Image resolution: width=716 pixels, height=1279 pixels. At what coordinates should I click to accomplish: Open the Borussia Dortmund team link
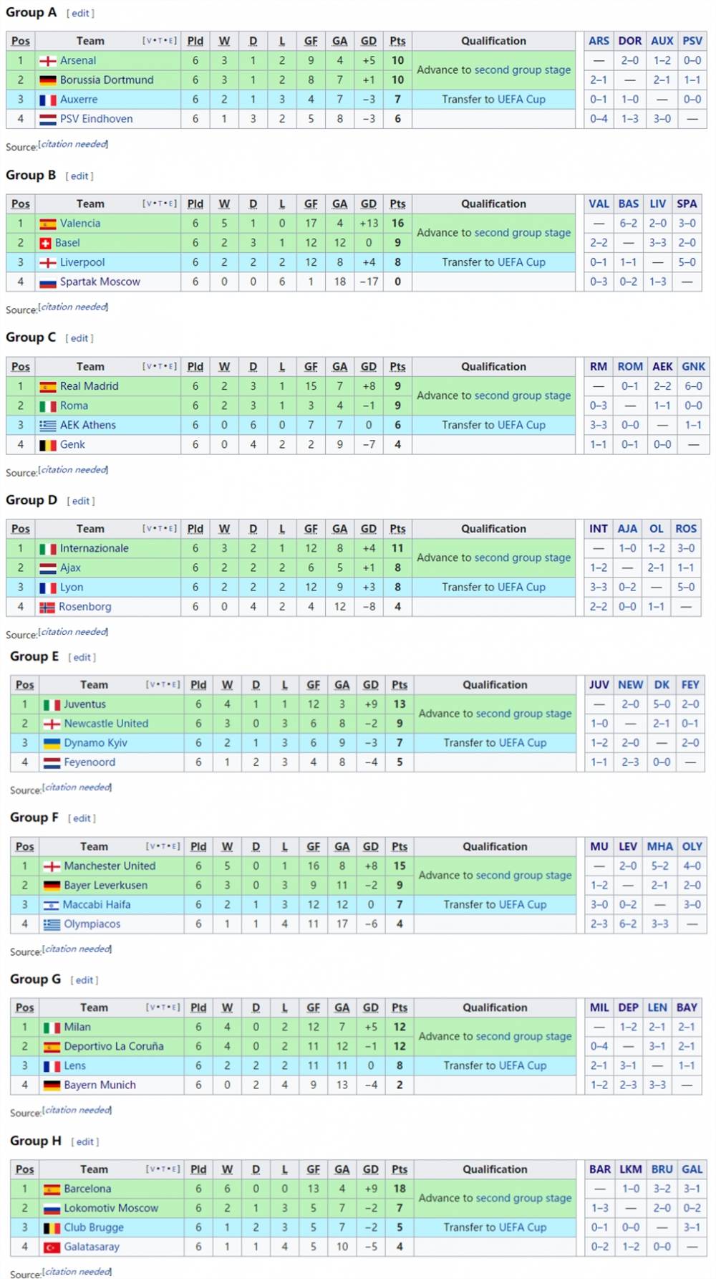pyautogui.click(x=107, y=80)
